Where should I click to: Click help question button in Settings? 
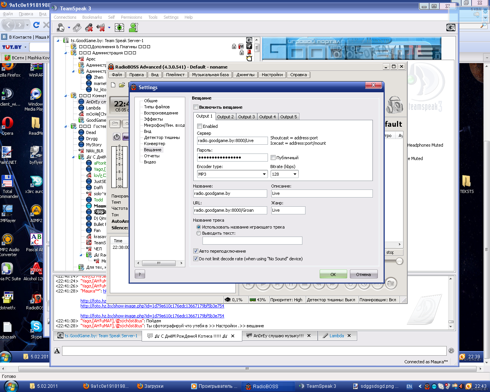[140, 274]
